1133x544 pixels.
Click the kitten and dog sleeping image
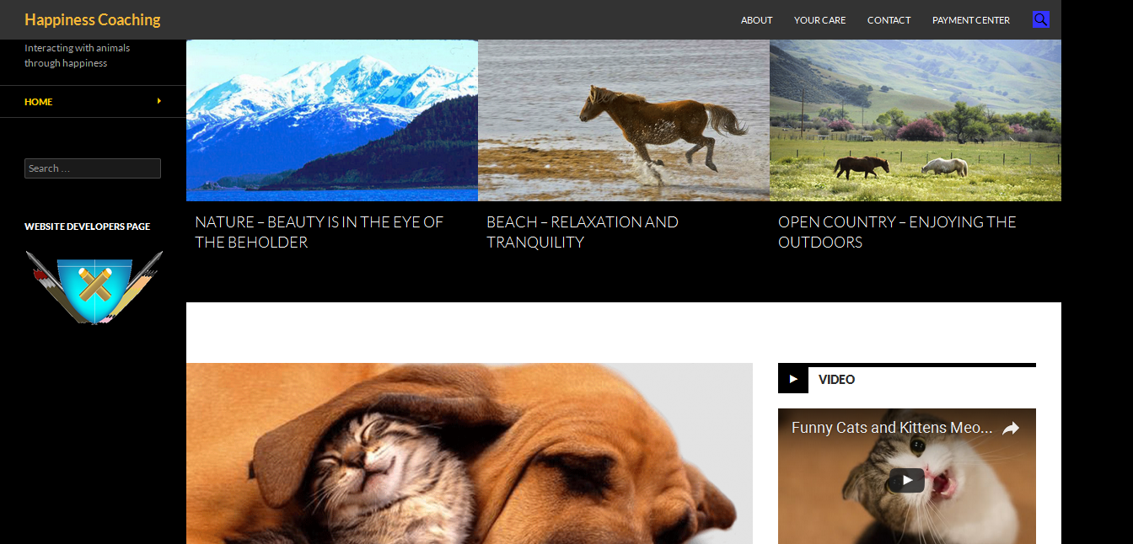click(470, 453)
